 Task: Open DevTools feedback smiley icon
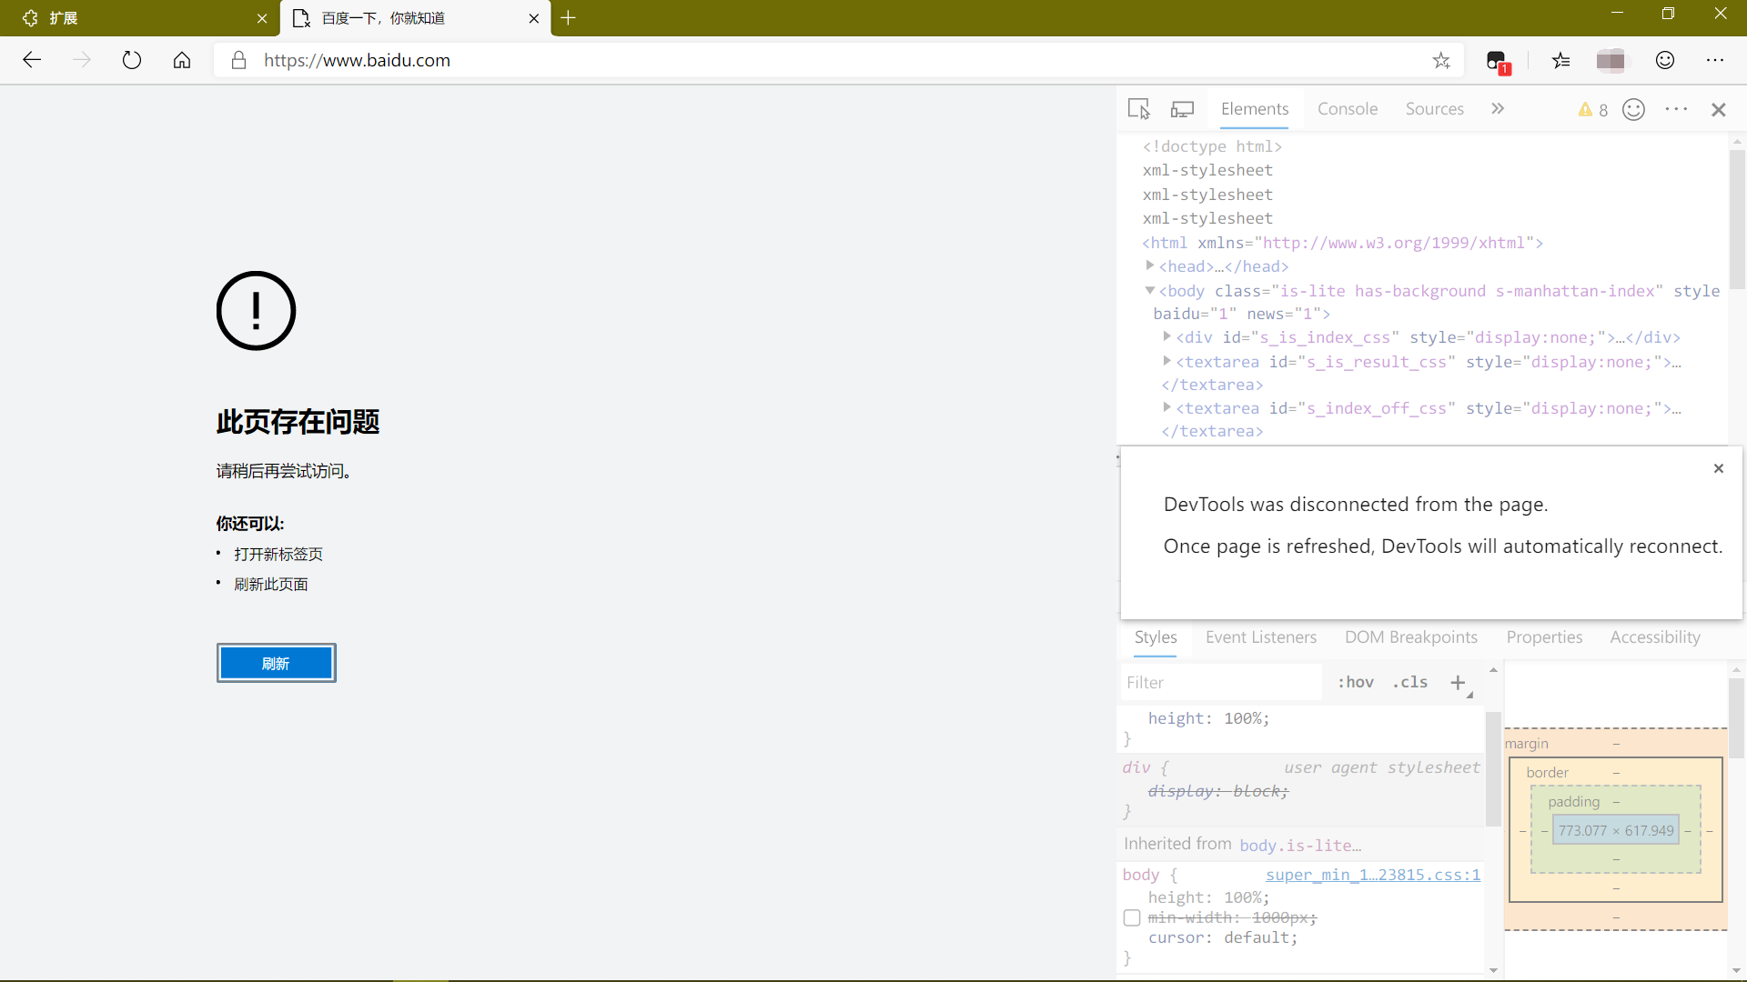[x=1634, y=109]
